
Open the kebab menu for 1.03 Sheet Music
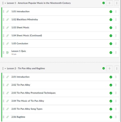point(116,28)
